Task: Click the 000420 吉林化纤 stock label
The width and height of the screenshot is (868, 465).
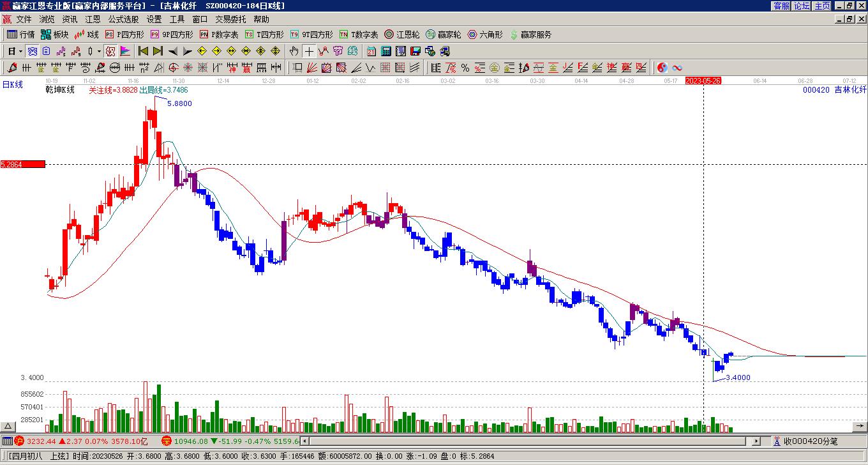Action: (x=835, y=90)
